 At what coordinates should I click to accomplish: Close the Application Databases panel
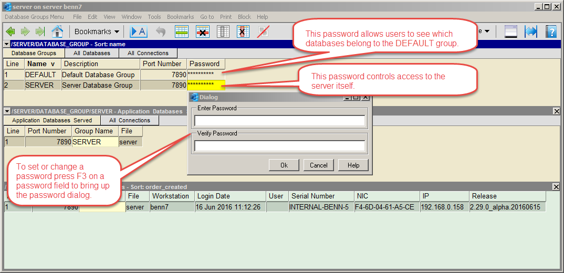(x=557, y=111)
